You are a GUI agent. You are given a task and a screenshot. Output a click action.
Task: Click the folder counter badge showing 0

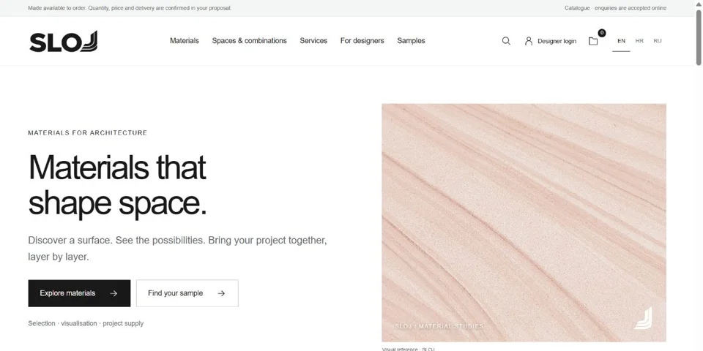tap(602, 33)
